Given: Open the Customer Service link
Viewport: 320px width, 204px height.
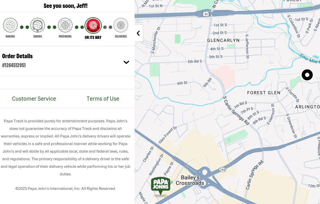Looking at the screenshot, I should coord(34,99).
